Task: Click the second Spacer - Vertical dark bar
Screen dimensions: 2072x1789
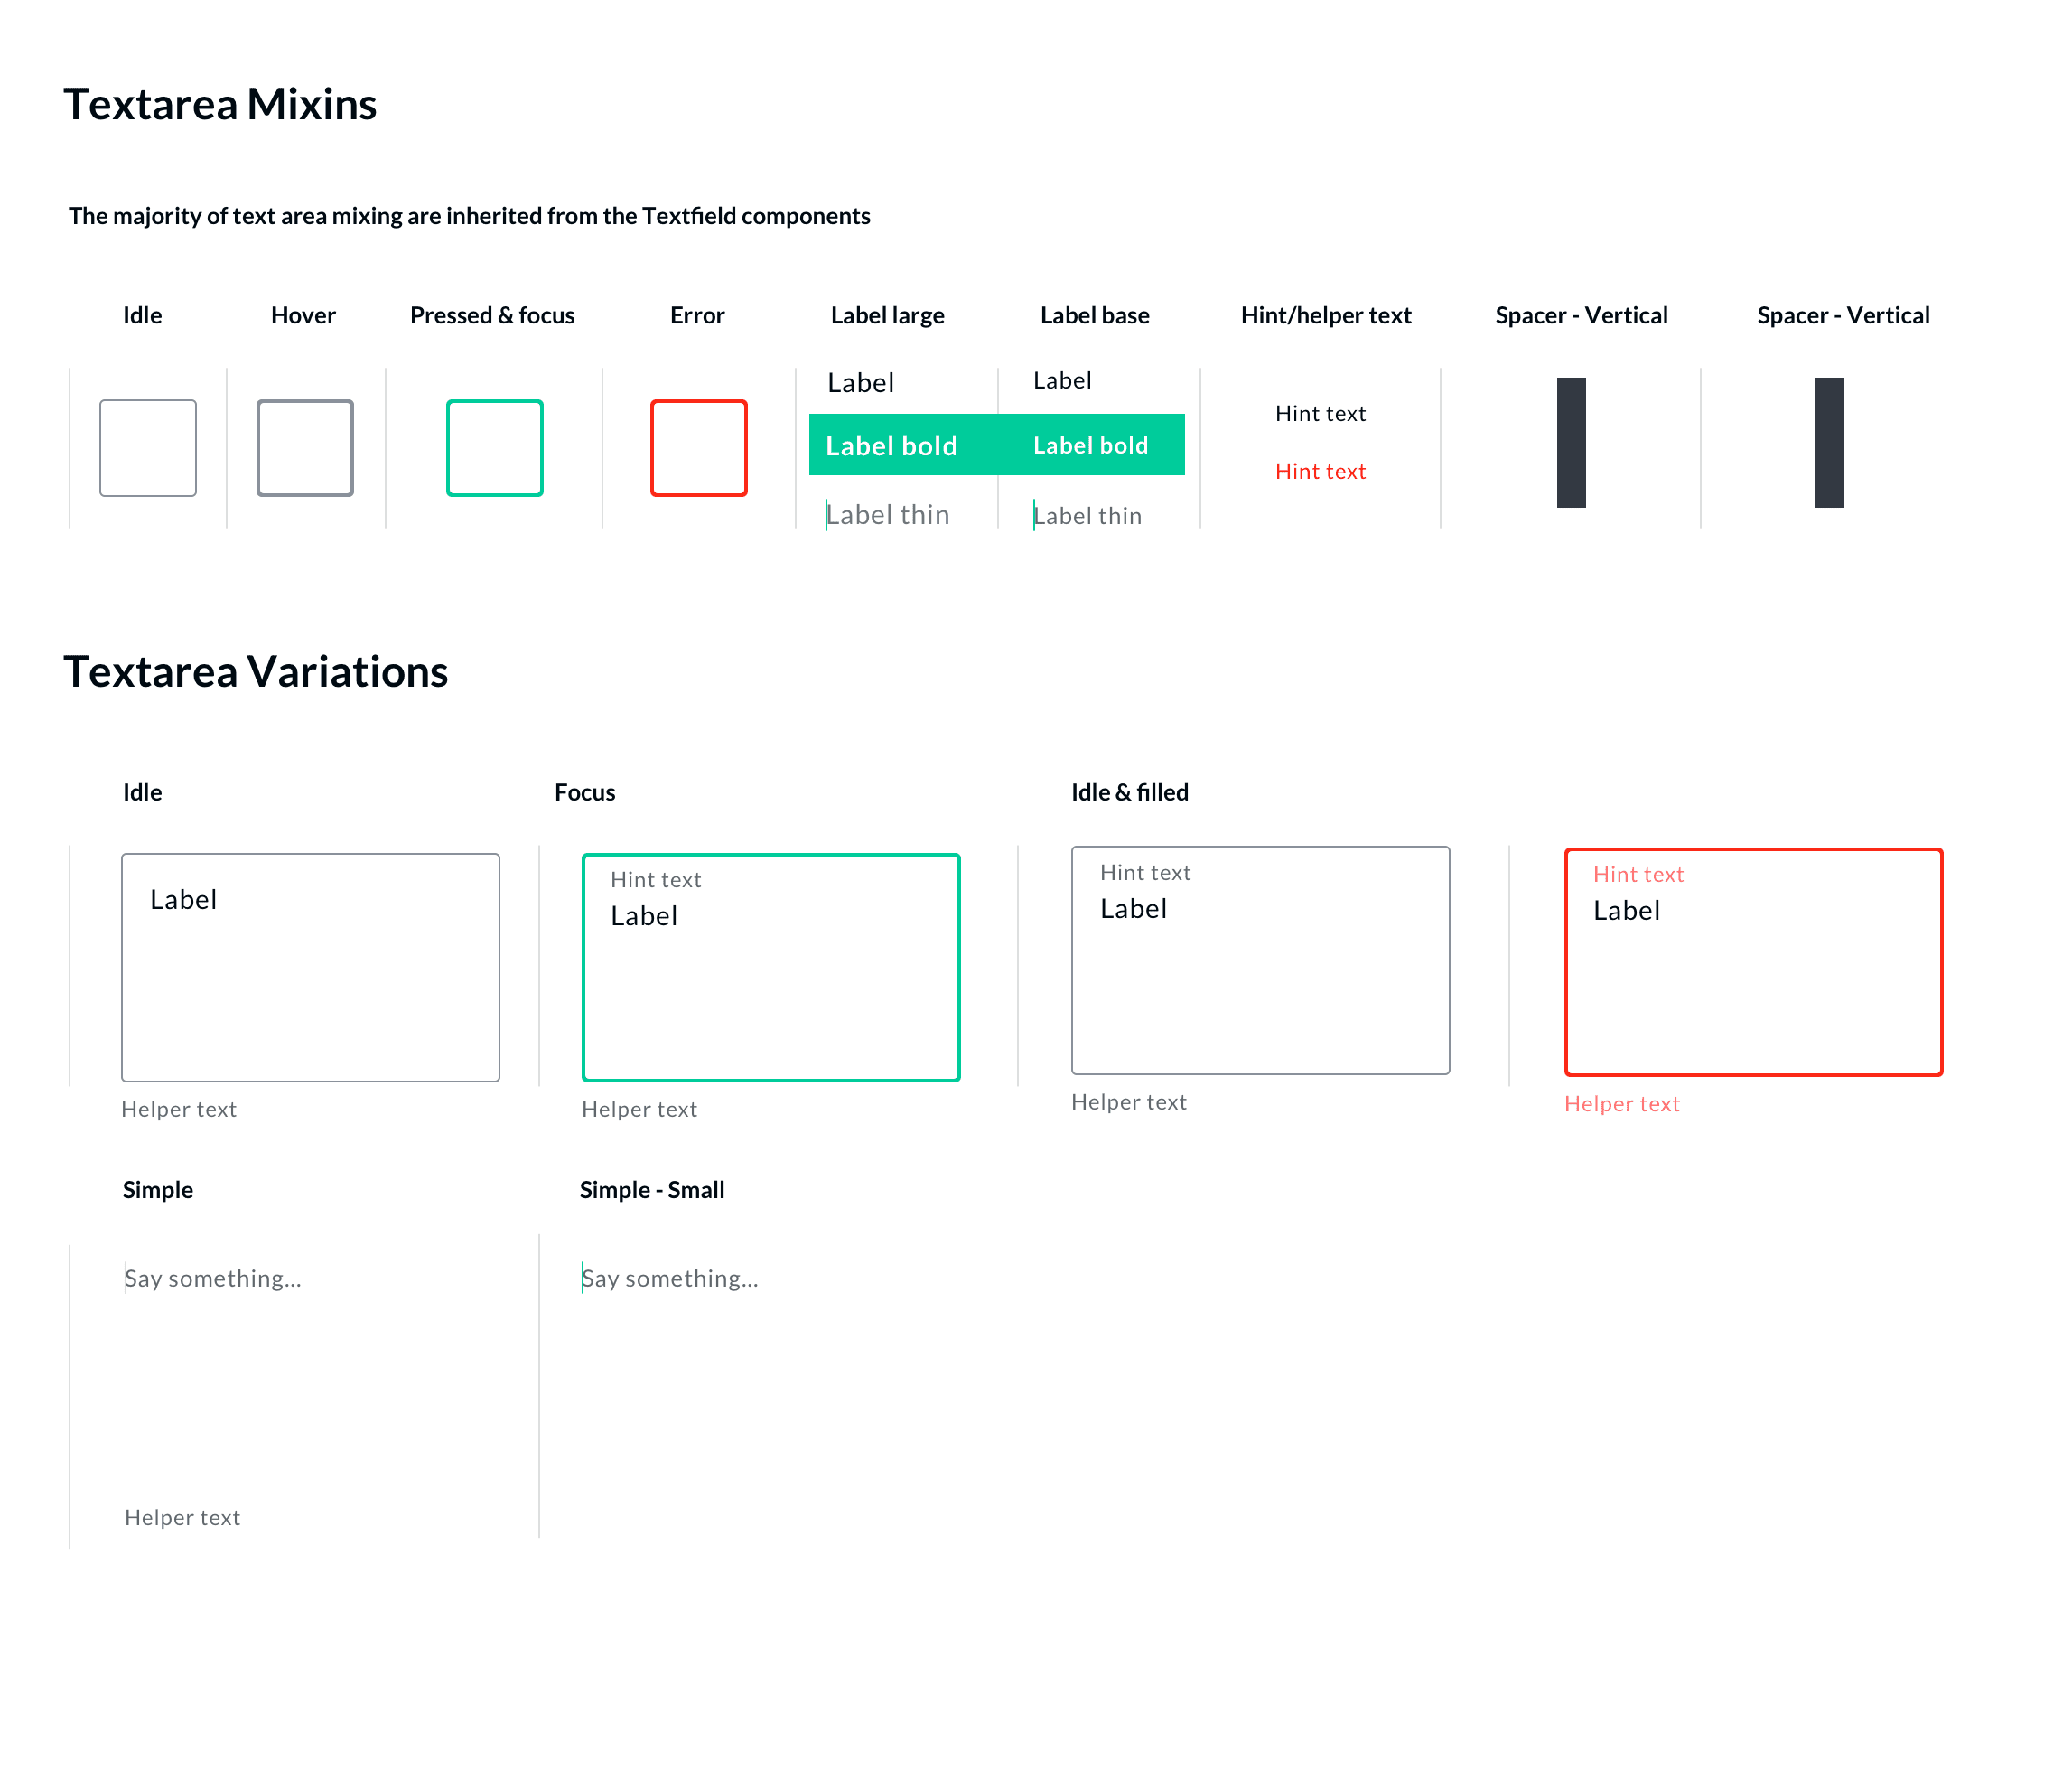Action: 1828,444
